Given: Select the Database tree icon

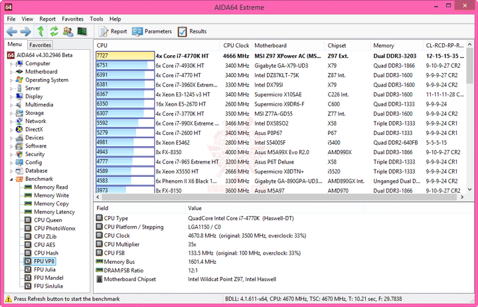Looking at the screenshot, I should click(19, 171).
